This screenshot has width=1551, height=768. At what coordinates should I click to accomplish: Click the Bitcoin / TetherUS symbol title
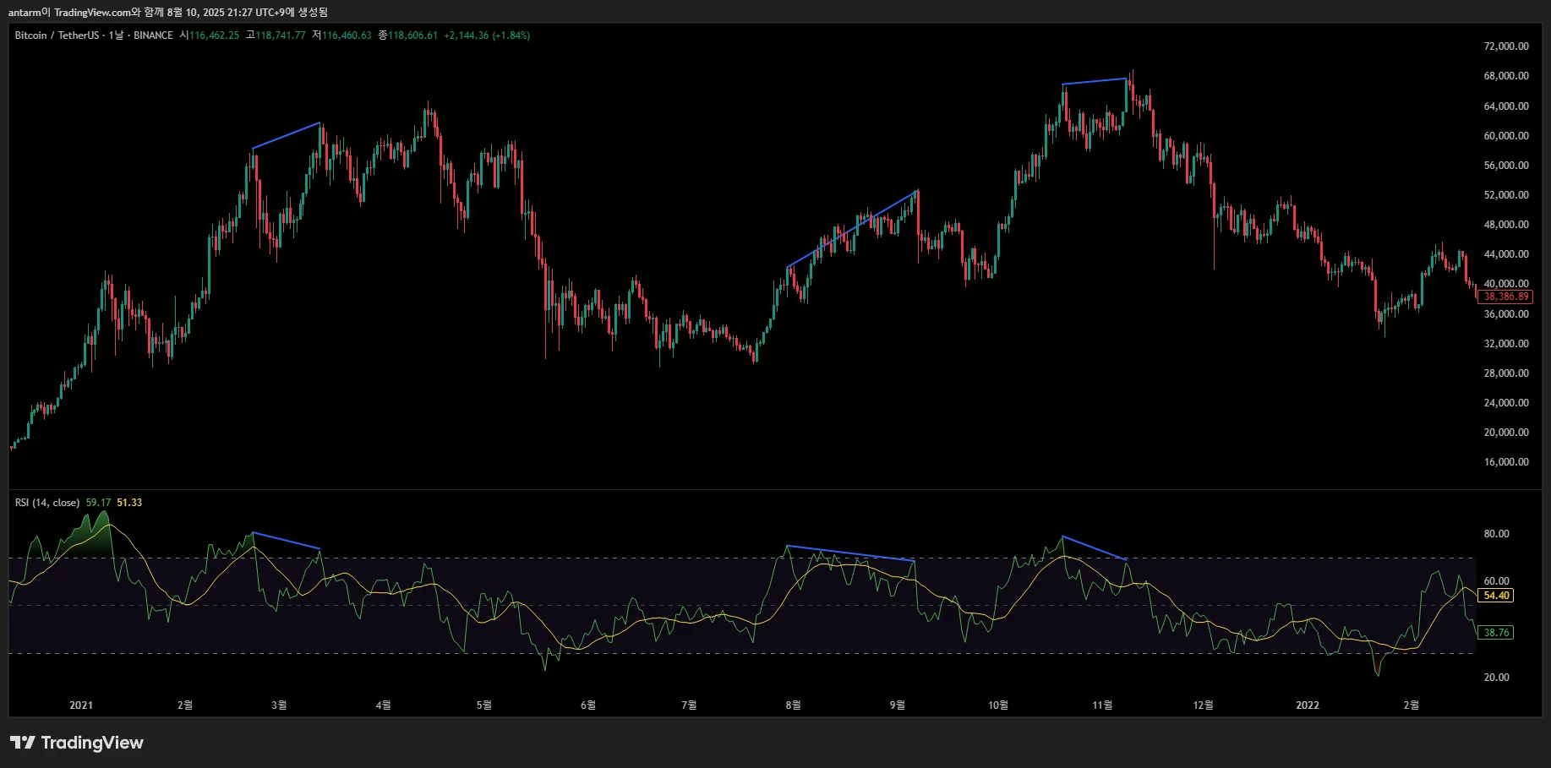coord(56,35)
